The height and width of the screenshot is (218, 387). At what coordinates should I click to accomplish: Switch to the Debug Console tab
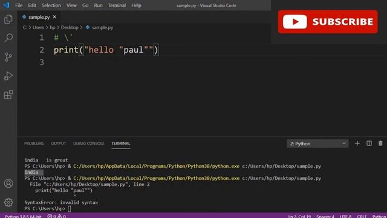point(89,144)
